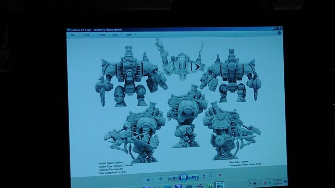Click the Photo Viewer title bar icon
This screenshot has height=188, width=335.
point(68,30)
